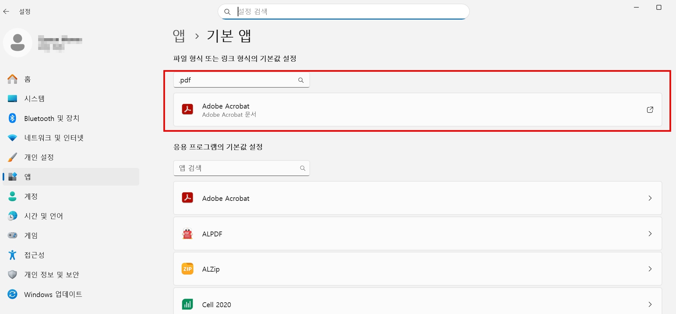Open 시스템 settings section
This screenshot has width=676, height=314.
tap(71, 98)
